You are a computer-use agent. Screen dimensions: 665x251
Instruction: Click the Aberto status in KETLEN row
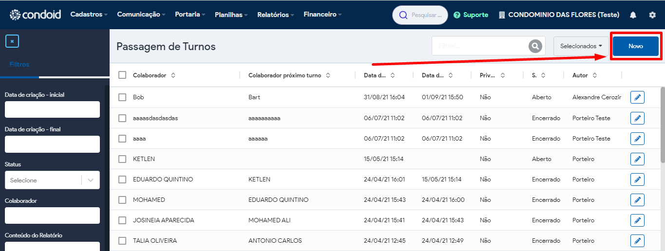click(542, 159)
